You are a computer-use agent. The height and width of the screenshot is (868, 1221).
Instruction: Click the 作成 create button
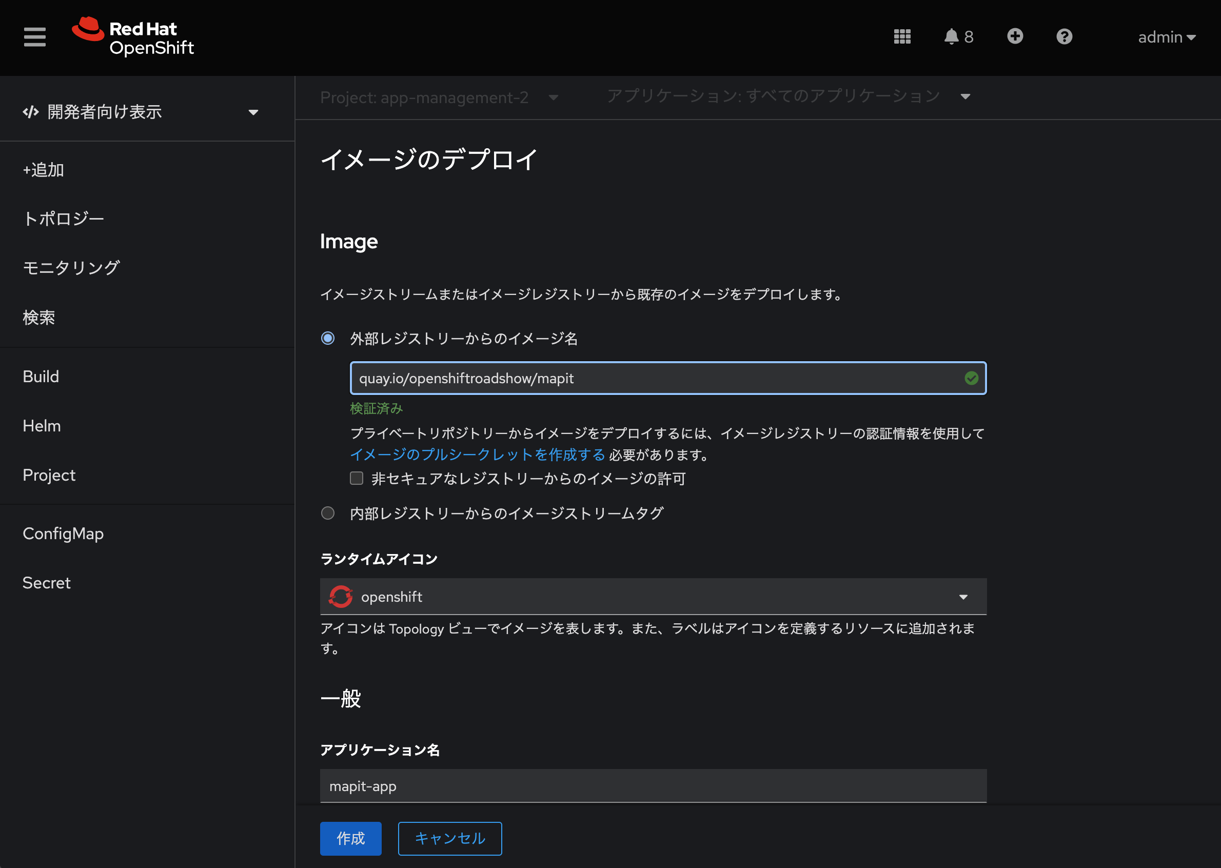(350, 838)
